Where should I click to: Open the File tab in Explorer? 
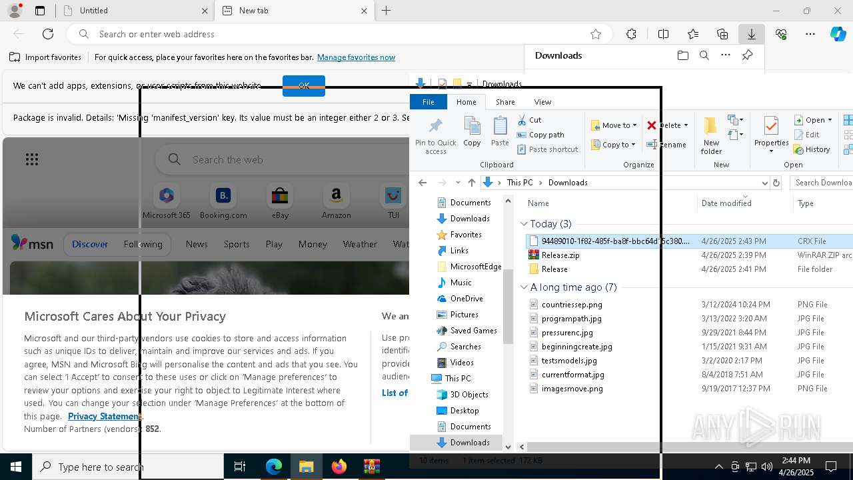[428, 102]
